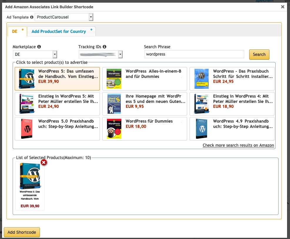Select Einstieg in WordPress 4 product

point(232,104)
